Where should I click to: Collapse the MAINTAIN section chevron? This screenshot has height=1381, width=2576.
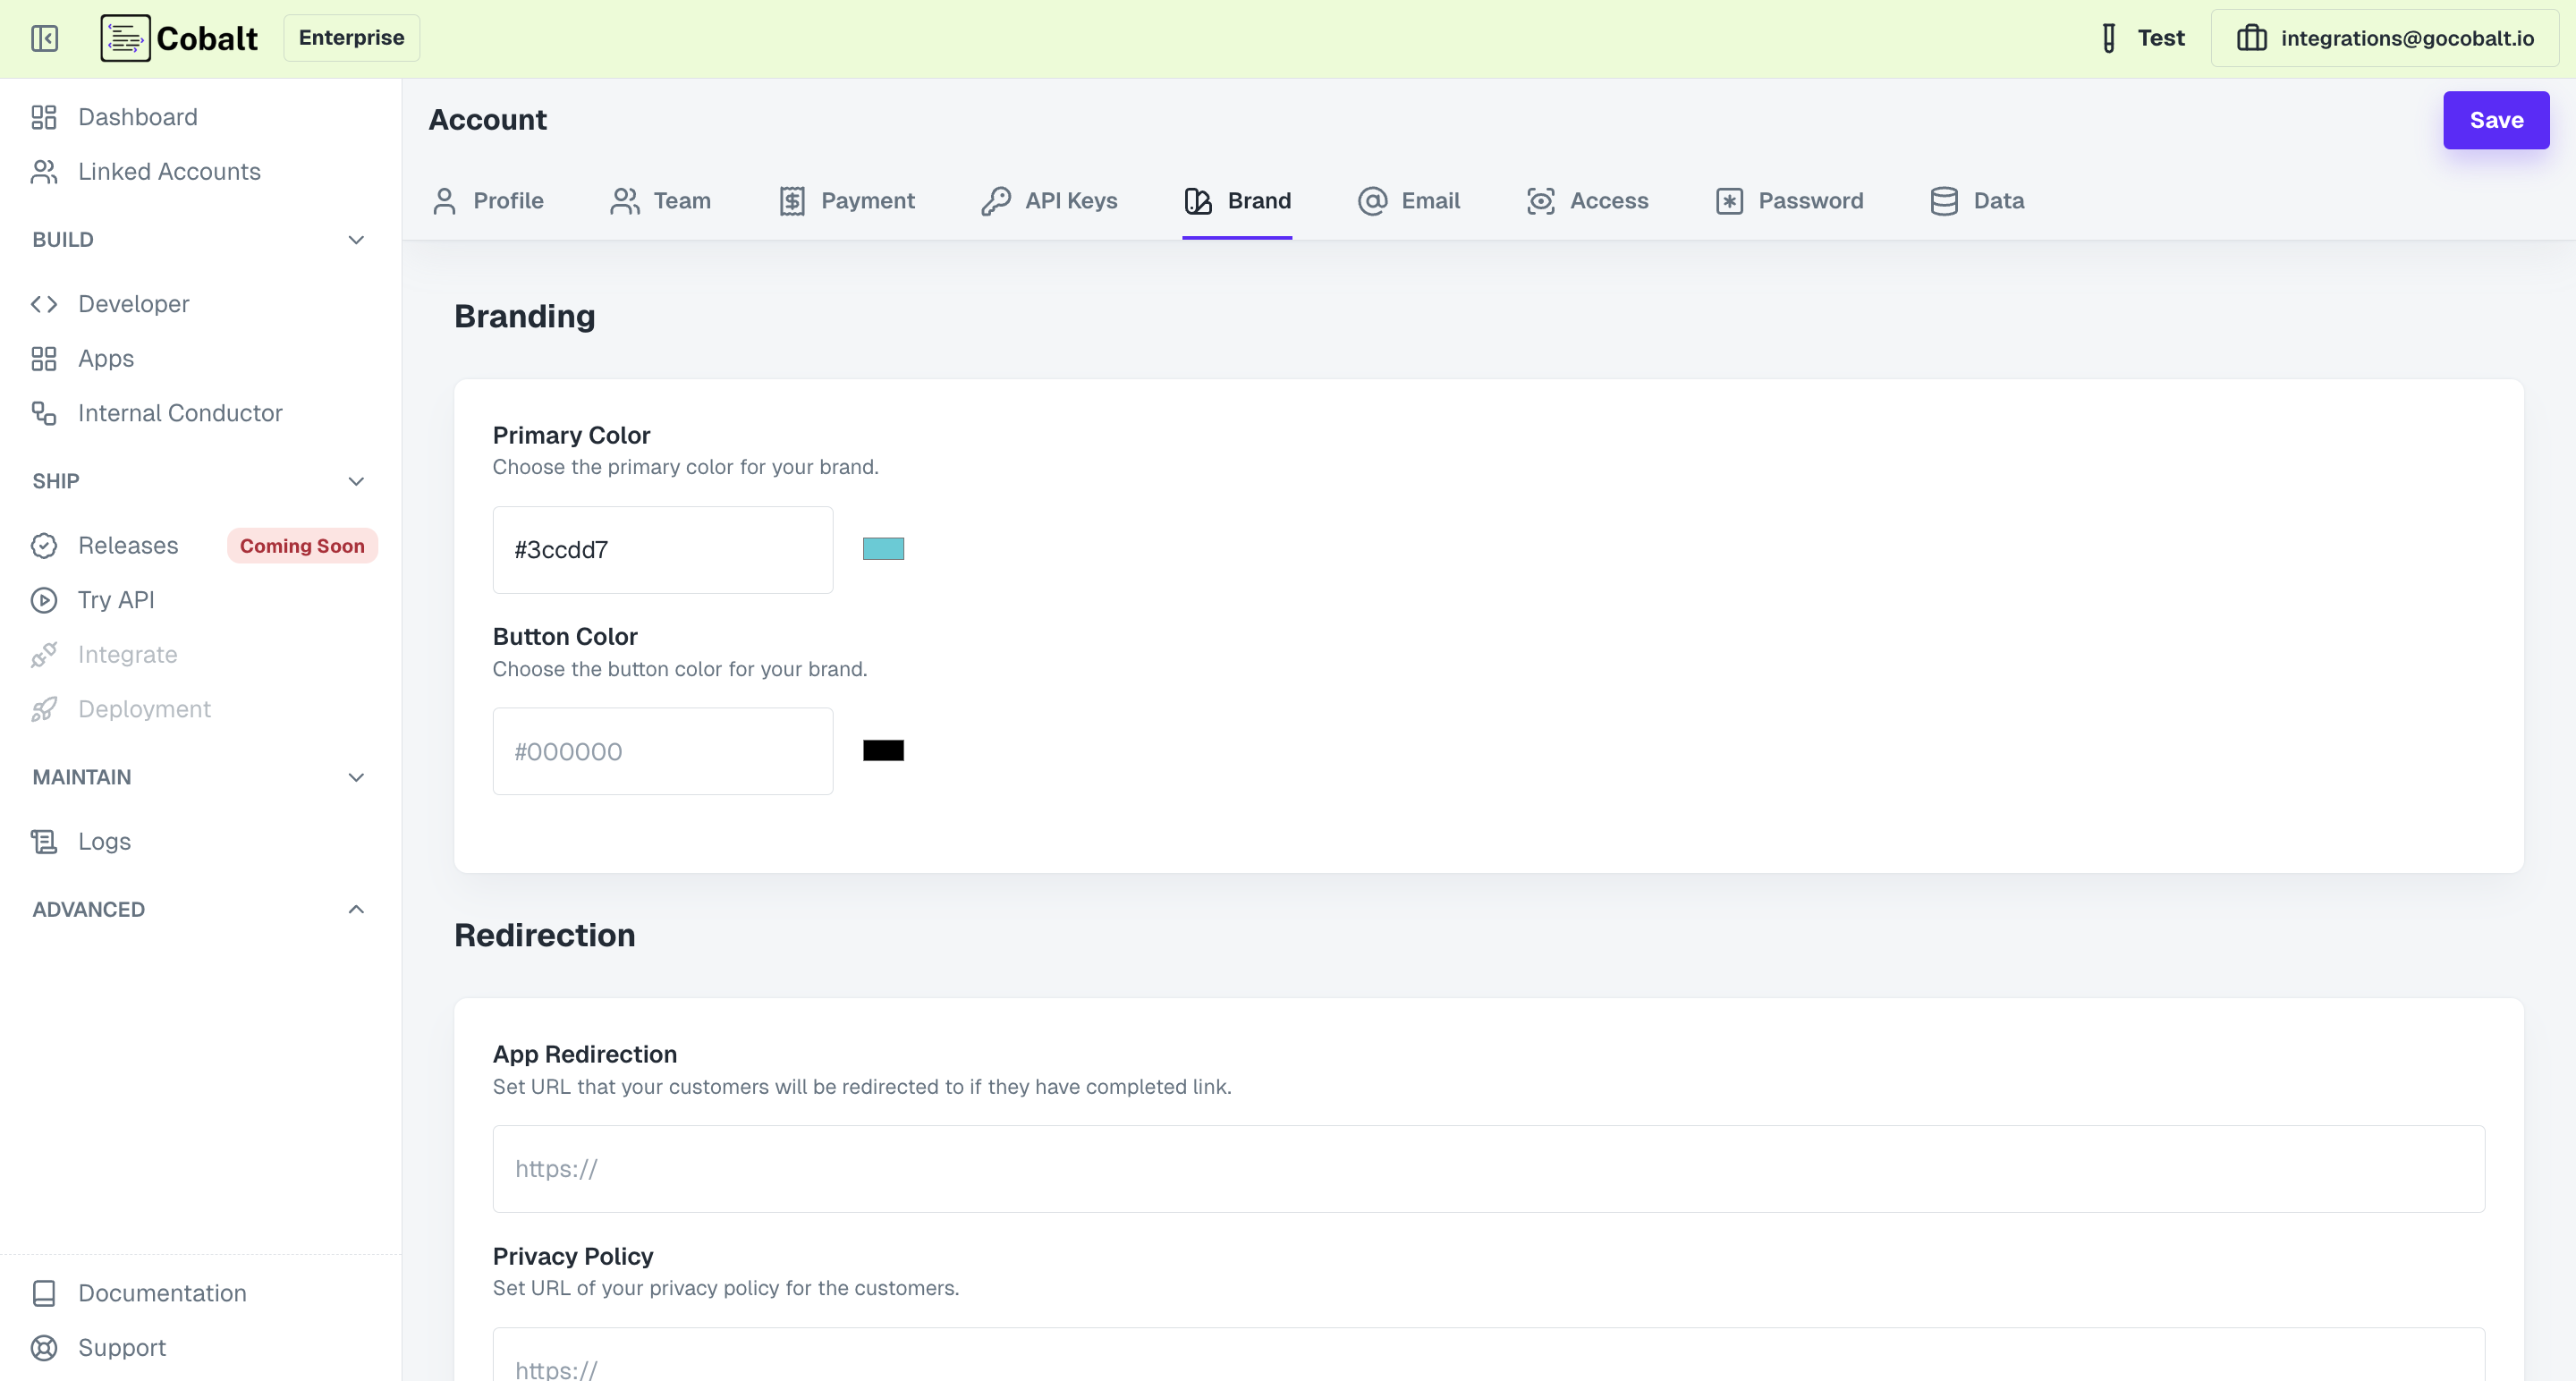(356, 778)
